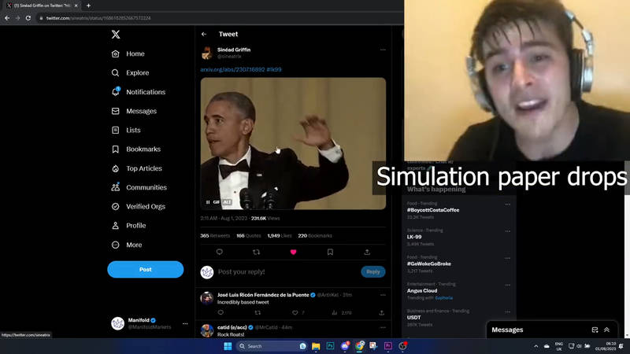Click the taskbar Search box

coord(272,346)
